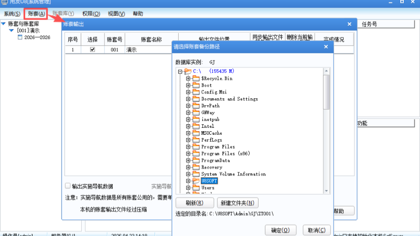The image size is (420, 236).
Task: Click the C:\ drive folder icon
Action: point(188,71)
